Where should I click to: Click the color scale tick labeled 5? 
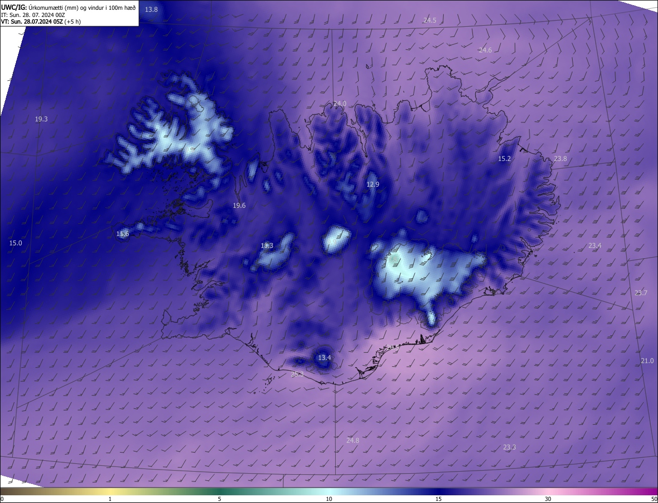click(x=220, y=499)
